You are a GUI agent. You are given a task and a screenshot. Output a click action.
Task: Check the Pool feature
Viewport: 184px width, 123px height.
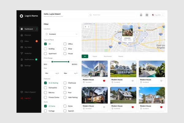point(65,93)
